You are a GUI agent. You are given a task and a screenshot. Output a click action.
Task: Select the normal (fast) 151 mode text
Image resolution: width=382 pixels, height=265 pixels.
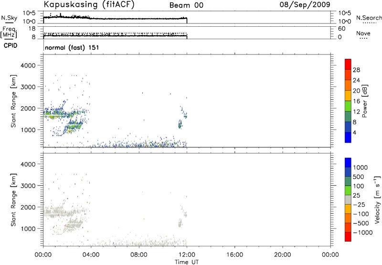[x=72, y=47]
